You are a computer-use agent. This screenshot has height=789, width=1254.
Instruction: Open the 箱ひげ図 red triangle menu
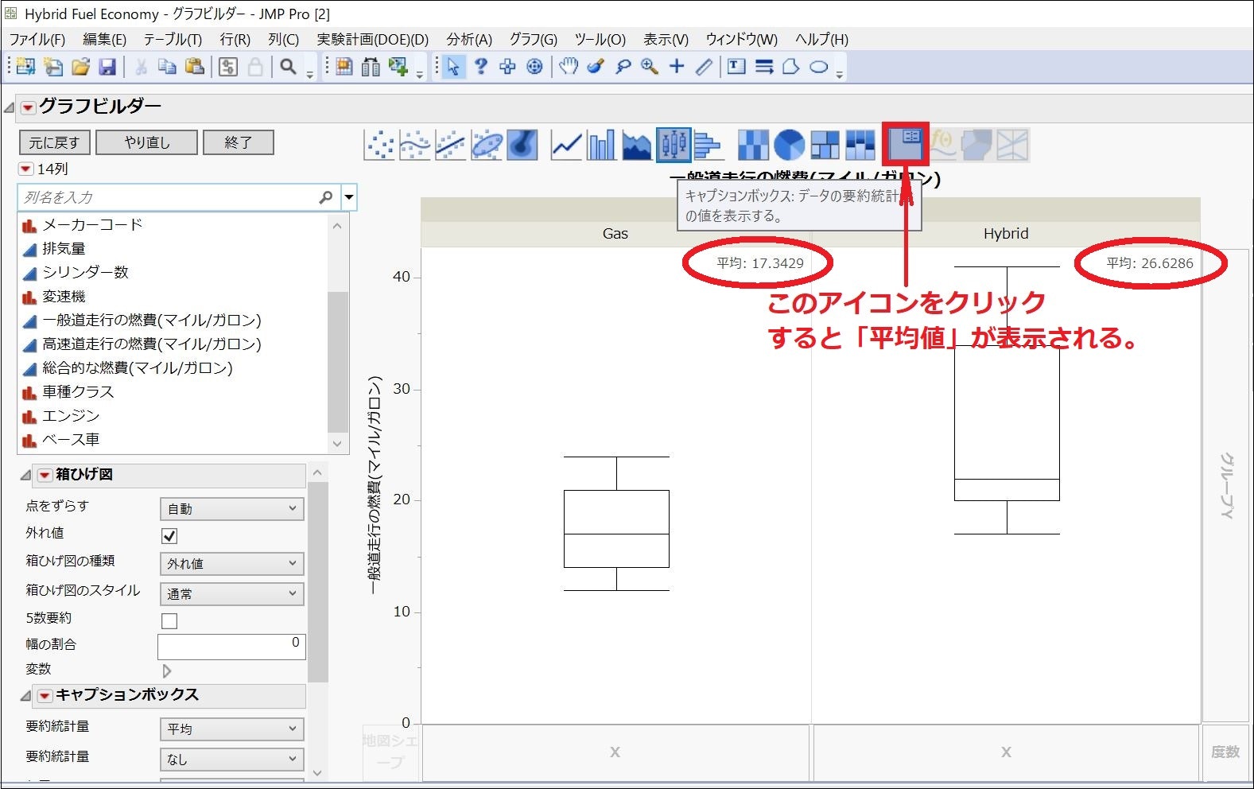[45, 475]
